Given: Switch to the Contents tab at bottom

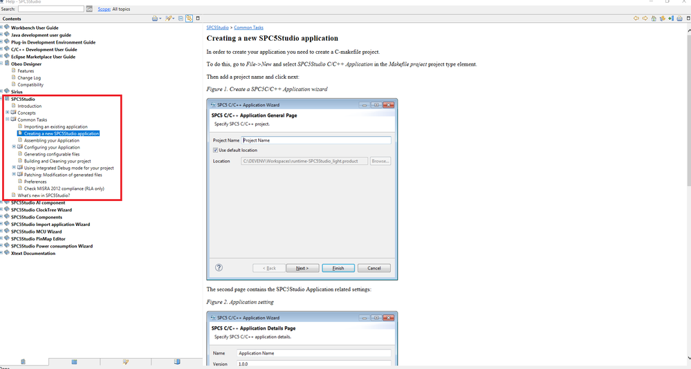Looking at the screenshot, I should click(x=23, y=362).
